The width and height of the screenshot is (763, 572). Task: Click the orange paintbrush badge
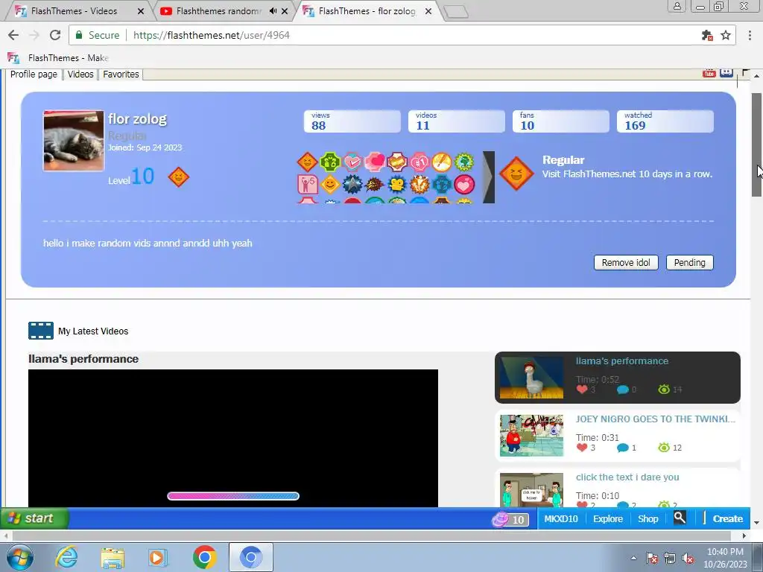pos(442,162)
